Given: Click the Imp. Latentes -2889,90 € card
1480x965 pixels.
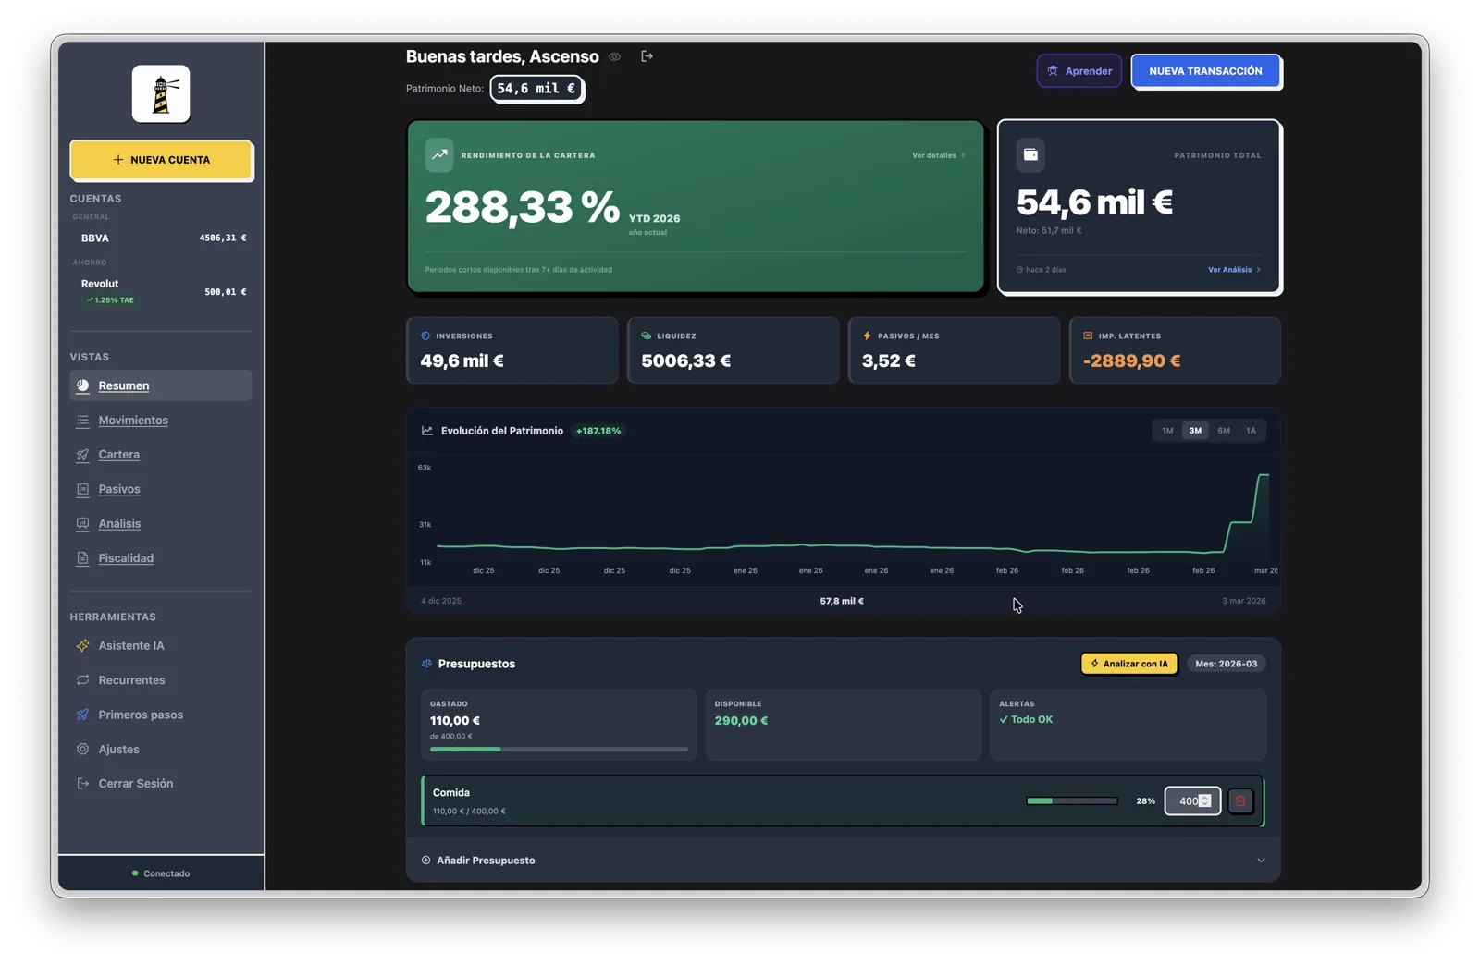Looking at the screenshot, I should pyautogui.click(x=1175, y=350).
